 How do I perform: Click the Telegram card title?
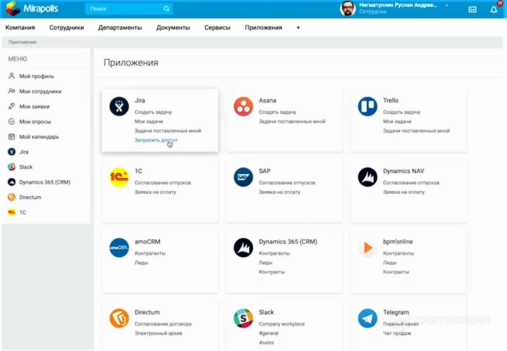[396, 312]
